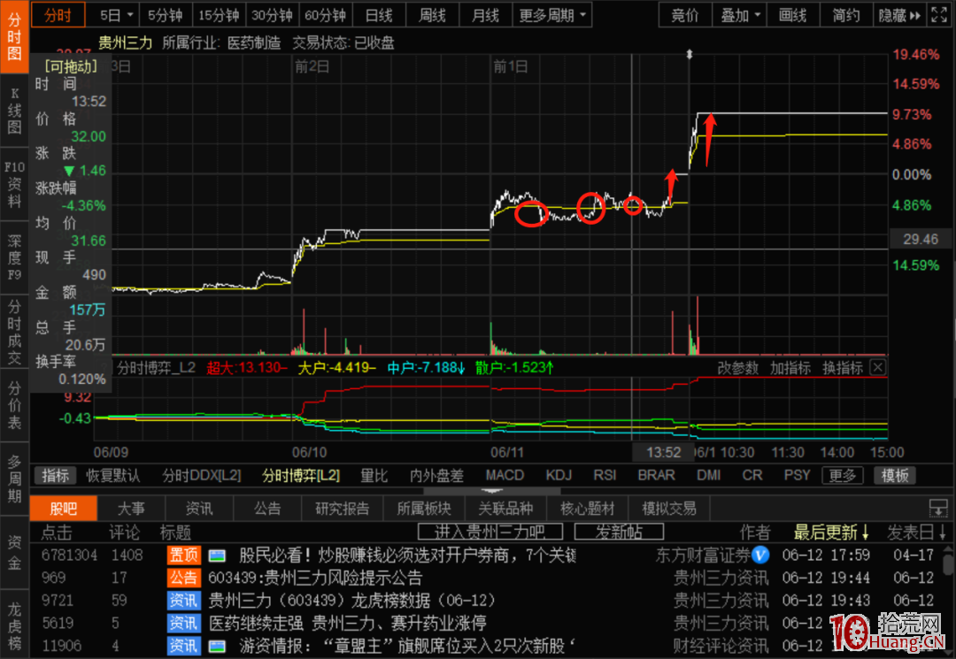The image size is (956, 659).
Task: Switch to 15分钟 period
Action: click(x=219, y=15)
